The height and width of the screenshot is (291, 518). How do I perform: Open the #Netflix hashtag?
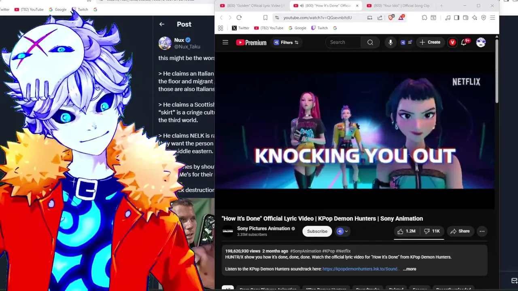(x=343, y=251)
